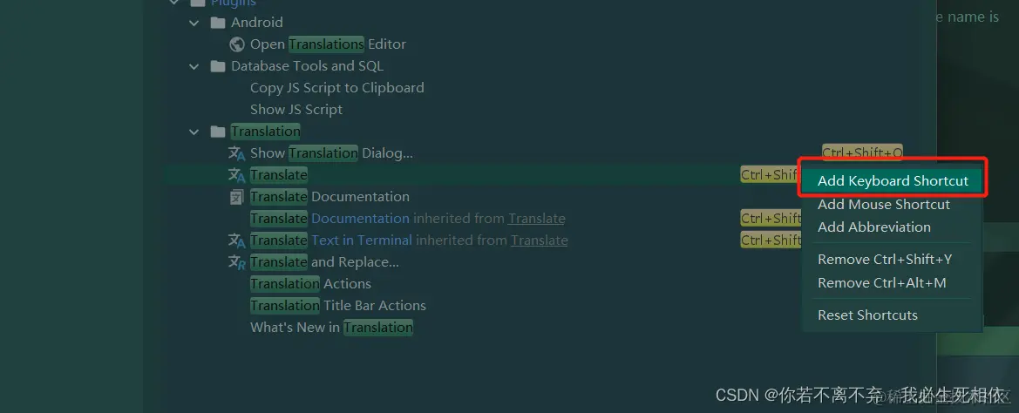Image resolution: width=1019 pixels, height=413 pixels.
Task: Select the Android folder label
Action: tap(256, 23)
